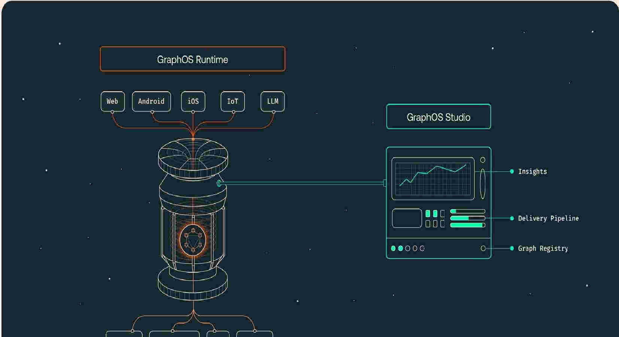The height and width of the screenshot is (337, 619).
Task: Select the IoT client box
Action: (x=233, y=101)
